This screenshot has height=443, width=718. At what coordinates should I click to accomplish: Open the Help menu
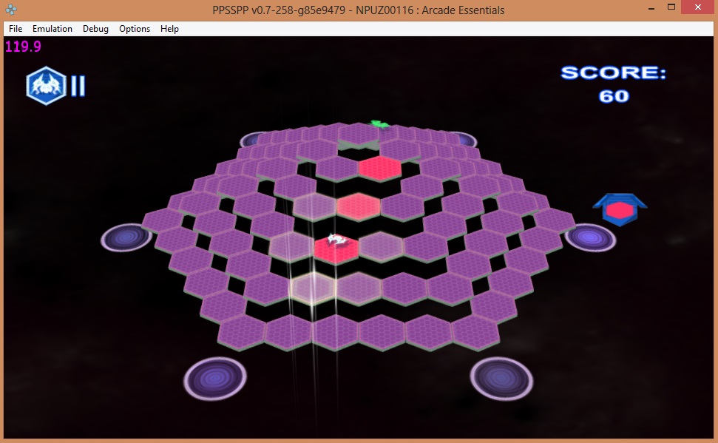[x=169, y=29]
